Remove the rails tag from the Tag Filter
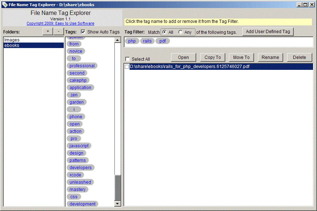The image size is (317, 211). [x=147, y=41]
